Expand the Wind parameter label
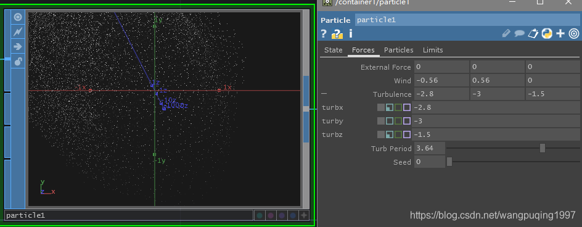 coord(403,81)
